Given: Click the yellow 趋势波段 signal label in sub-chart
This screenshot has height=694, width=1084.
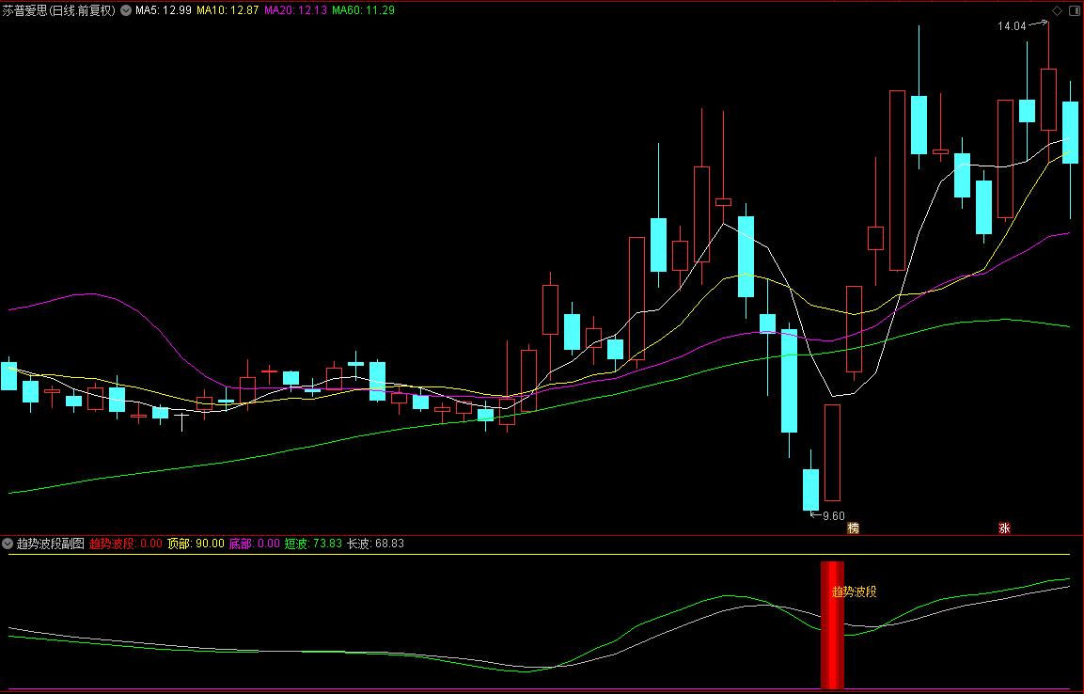Looking at the screenshot, I should 854,591.
